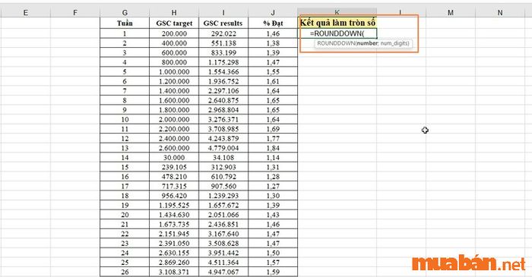
Task: Click GSC target cell 2.000.000
Action: point(174,119)
